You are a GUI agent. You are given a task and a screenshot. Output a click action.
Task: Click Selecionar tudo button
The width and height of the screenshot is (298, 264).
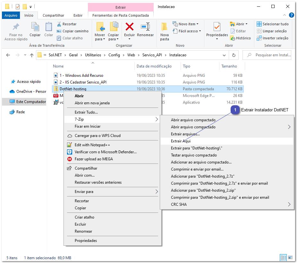tap(272, 24)
